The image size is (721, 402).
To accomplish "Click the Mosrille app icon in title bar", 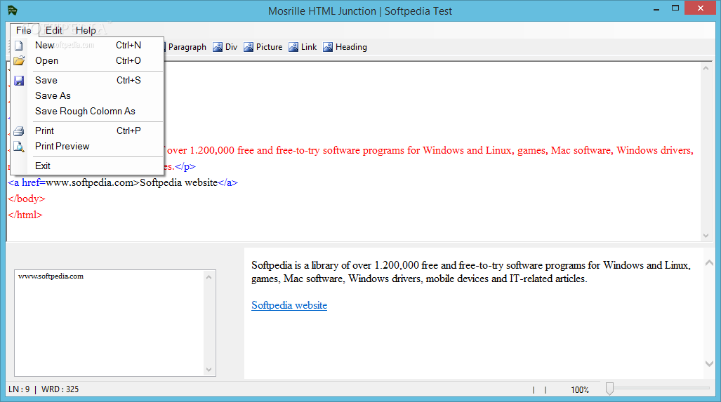I will pyautogui.click(x=12, y=10).
